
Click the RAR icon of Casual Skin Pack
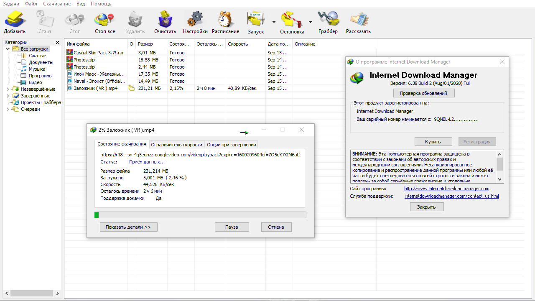(70, 53)
